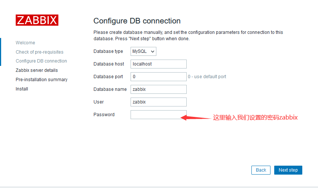Click the Database type label
This screenshot has width=318, height=188.
[x=108, y=51]
